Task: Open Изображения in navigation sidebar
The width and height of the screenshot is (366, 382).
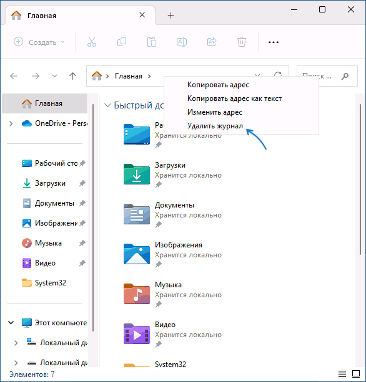Action: [x=50, y=223]
